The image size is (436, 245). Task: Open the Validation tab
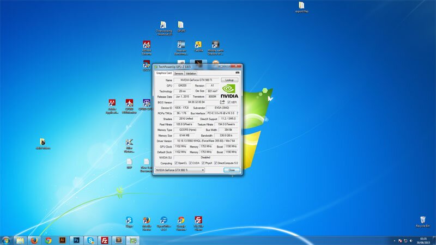point(191,73)
